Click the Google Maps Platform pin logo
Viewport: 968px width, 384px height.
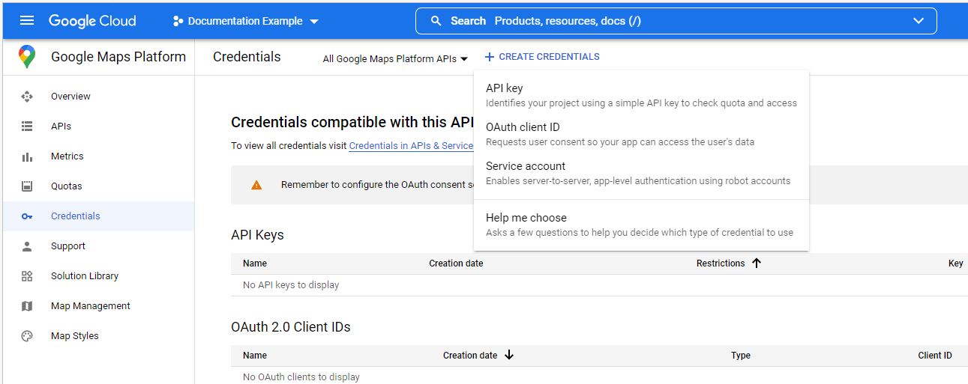[x=27, y=57]
